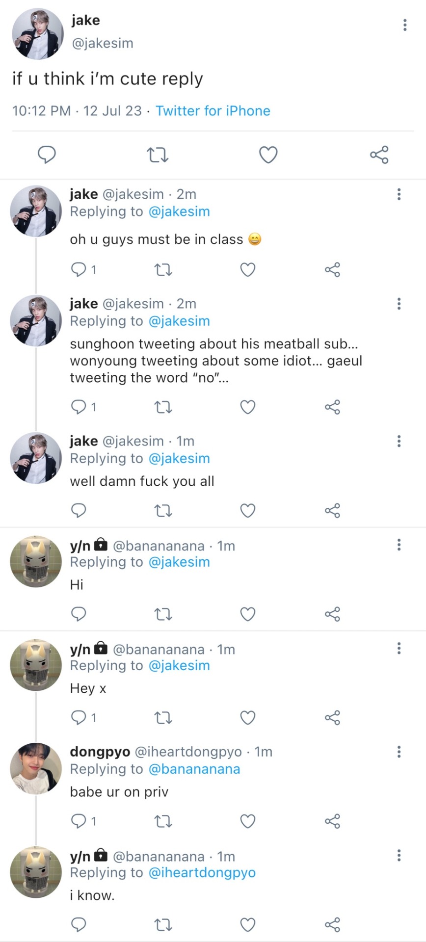Open the @iheartdongpyo mention in y/n's last reply
This screenshot has height=942, width=426.
[202, 873]
